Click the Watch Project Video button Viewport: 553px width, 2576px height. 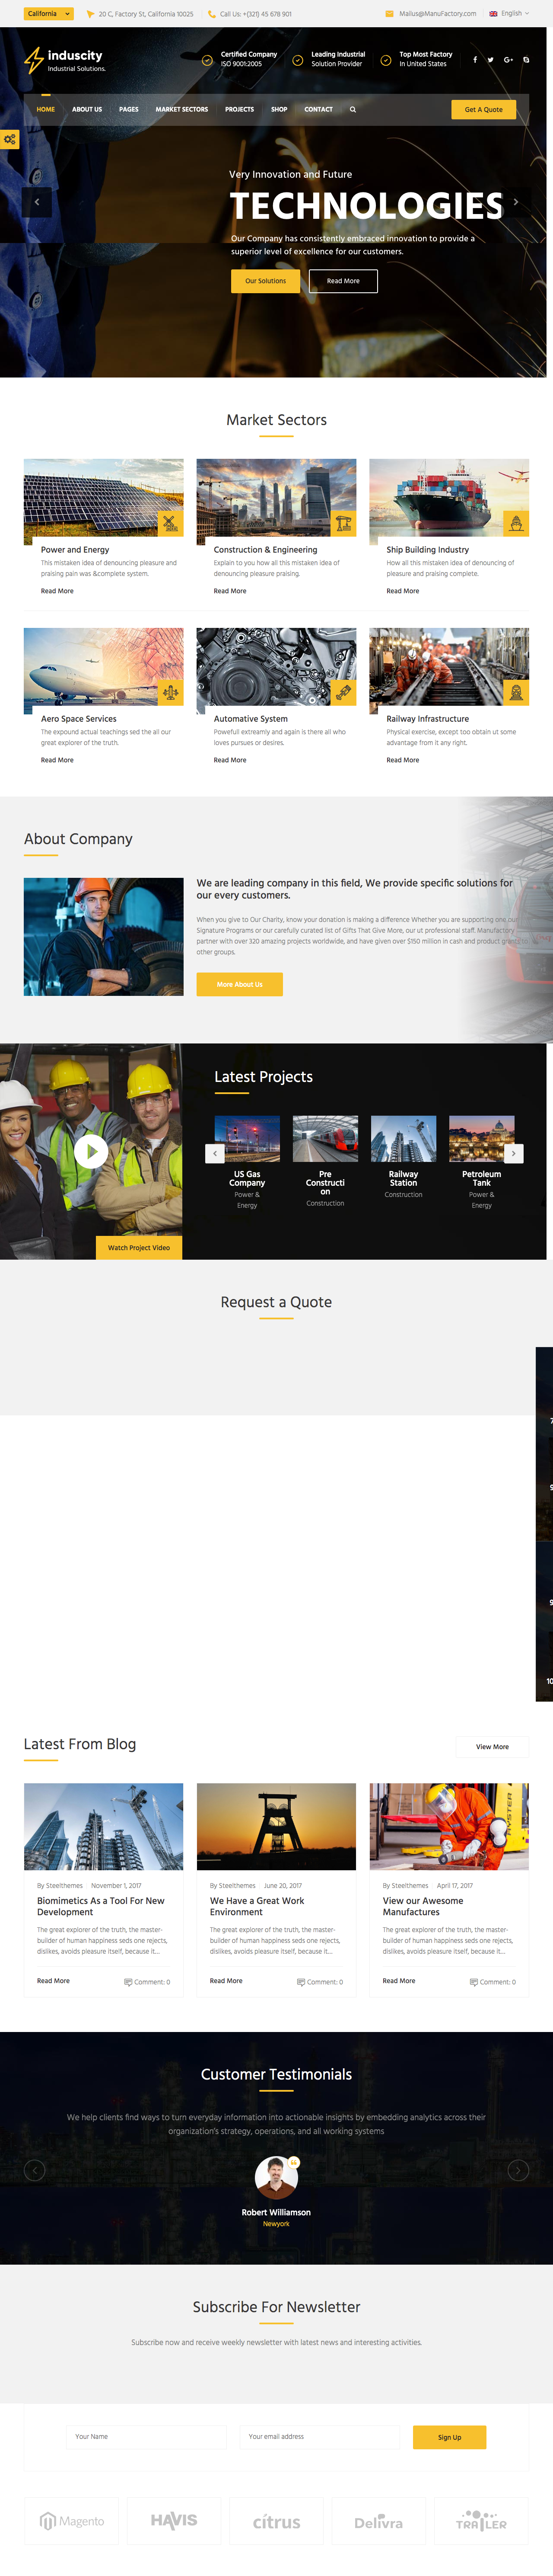click(139, 1248)
